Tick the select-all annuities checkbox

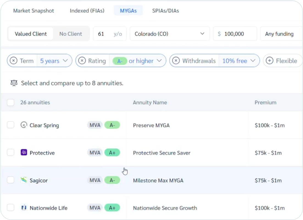coord(11,102)
